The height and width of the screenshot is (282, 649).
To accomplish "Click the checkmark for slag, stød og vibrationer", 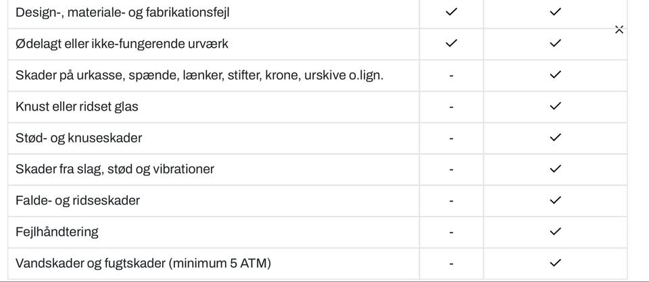I will [555, 169].
